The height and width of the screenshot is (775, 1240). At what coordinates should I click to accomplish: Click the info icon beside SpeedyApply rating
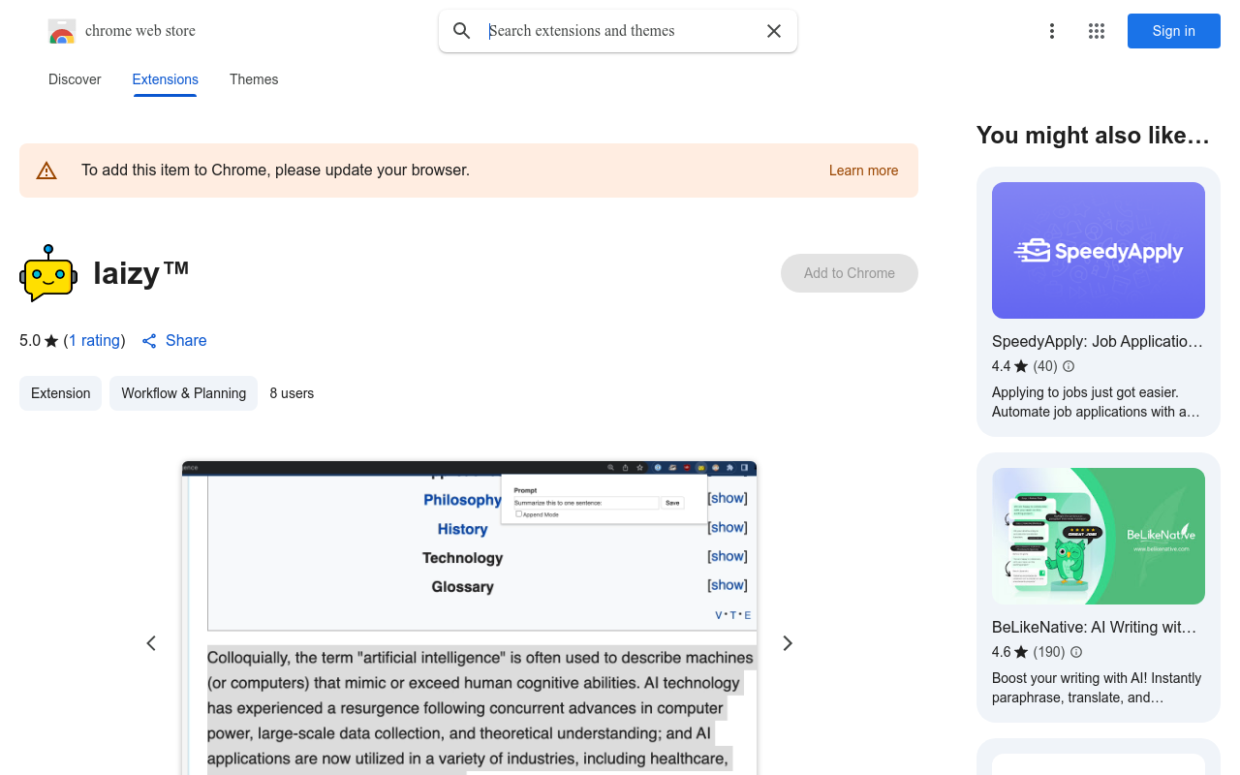click(1069, 366)
